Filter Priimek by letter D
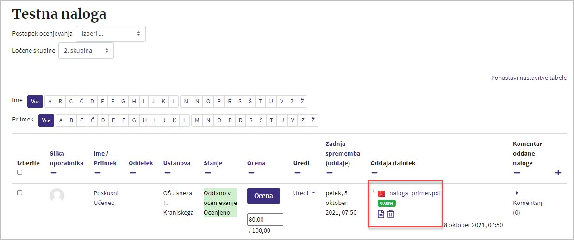 point(103,120)
